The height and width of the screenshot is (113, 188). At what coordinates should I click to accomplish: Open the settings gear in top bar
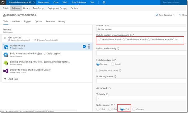pos(104,2)
